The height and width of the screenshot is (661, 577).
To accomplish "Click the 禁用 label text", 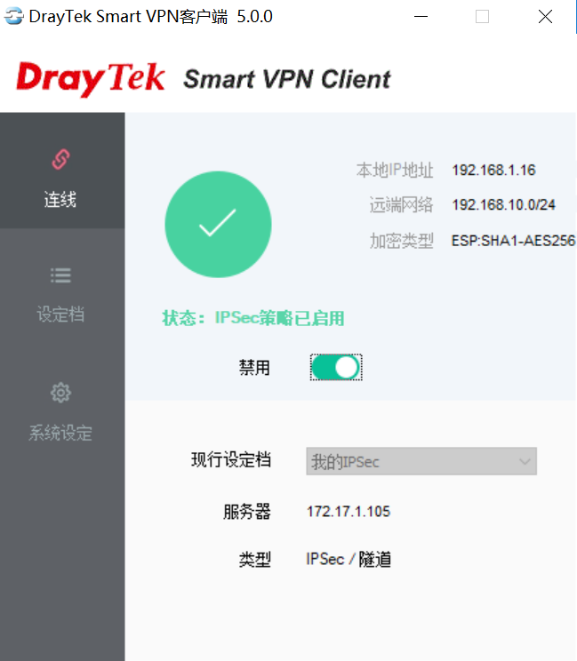I will click(x=254, y=368).
